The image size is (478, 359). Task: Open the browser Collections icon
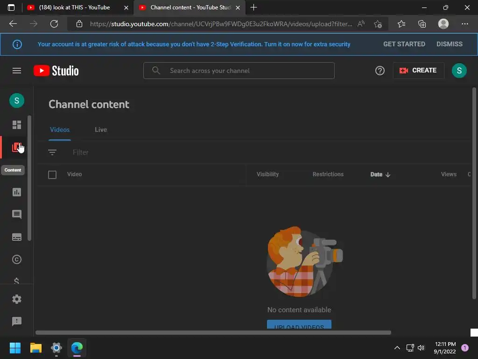(422, 24)
